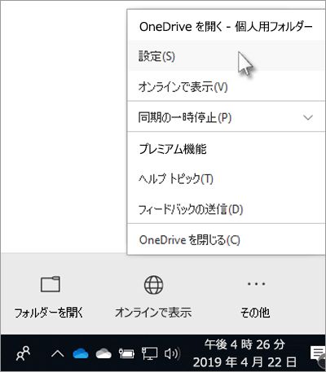Click the フォルダーを開く label
Viewport: 326px width, 372px height.
coord(48,313)
